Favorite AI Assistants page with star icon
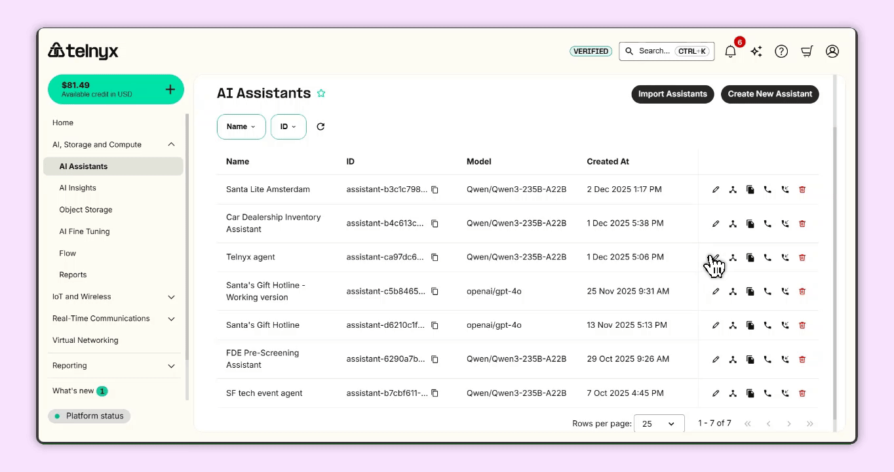Viewport: 894px width, 472px height. [x=321, y=94]
